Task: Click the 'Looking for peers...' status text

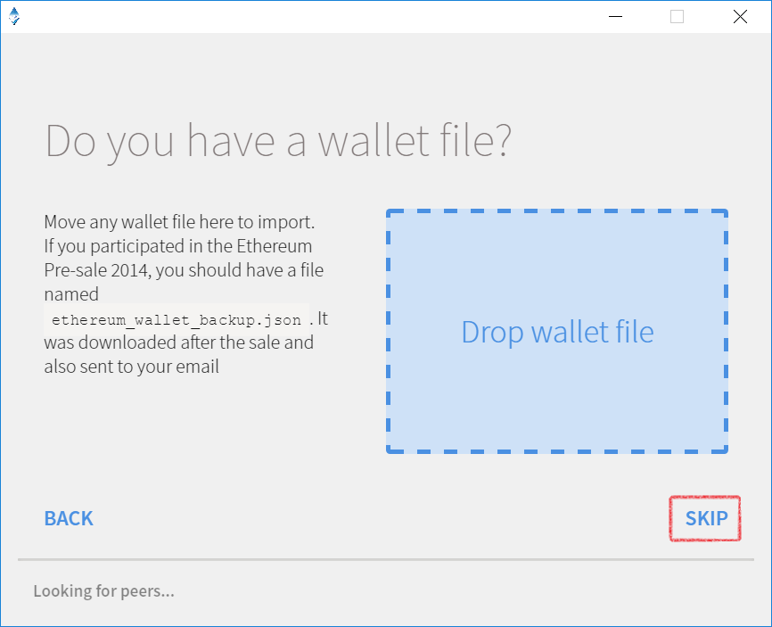Action: [104, 590]
